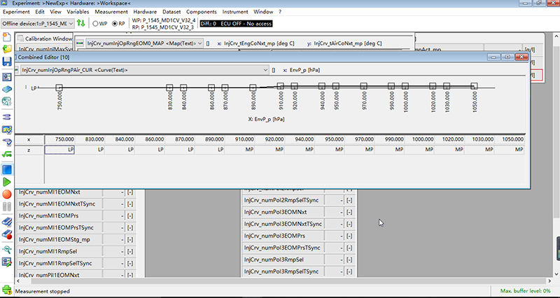Viewport: 560px width, 298px height.
Task: Select the InjCrv_numPoI2RmpSelTSync row
Action: 300,200
